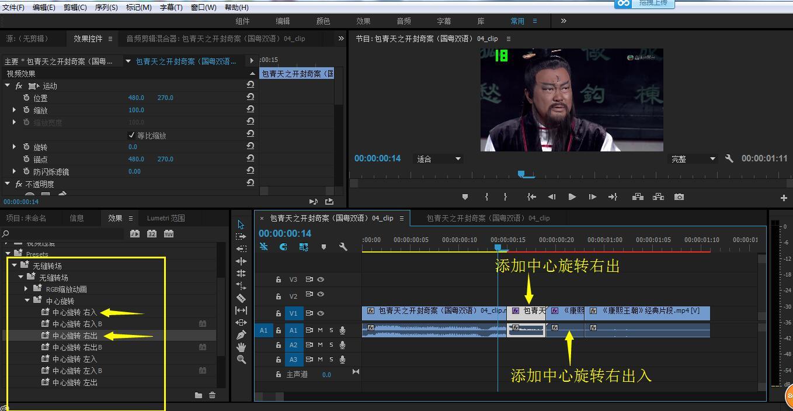Image resolution: width=793 pixels, height=411 pixels.
Task: Select the Pen tool in the toolbar
Action: pyautogui.click(x=241, y=335)
